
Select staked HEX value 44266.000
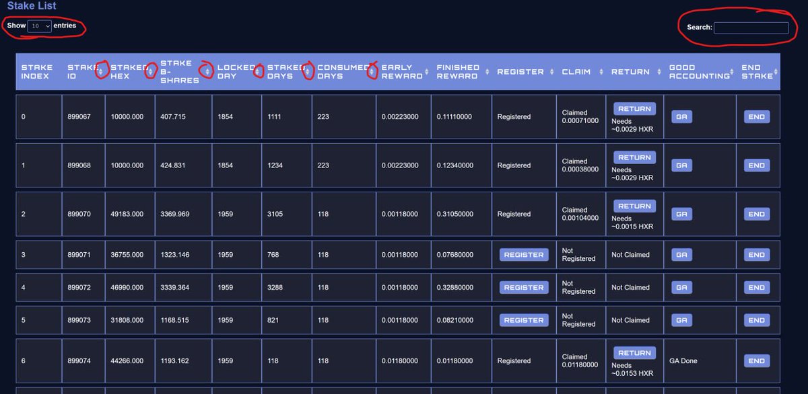(127, 361)
